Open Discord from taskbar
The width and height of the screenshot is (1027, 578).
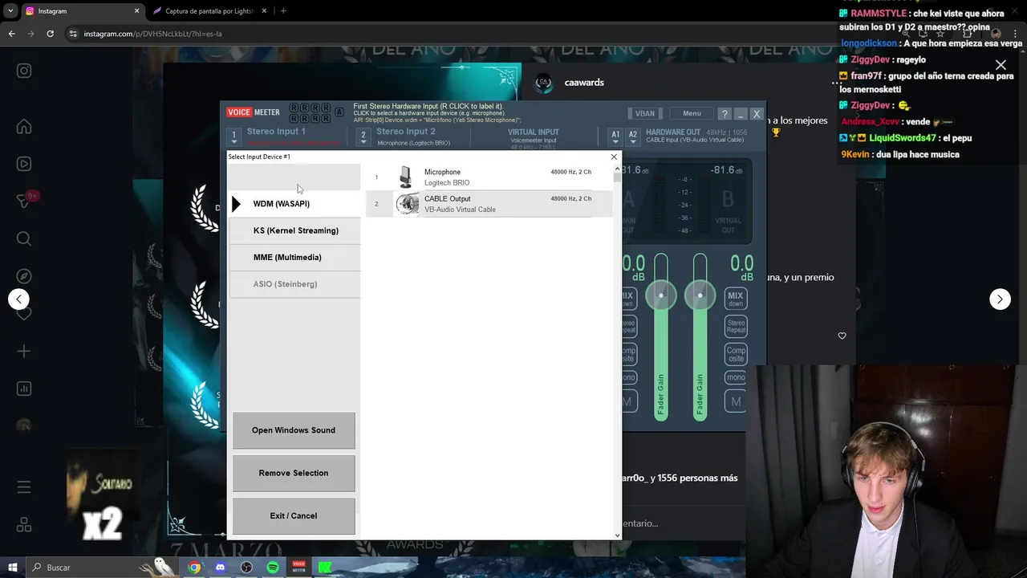coord(220,568)
